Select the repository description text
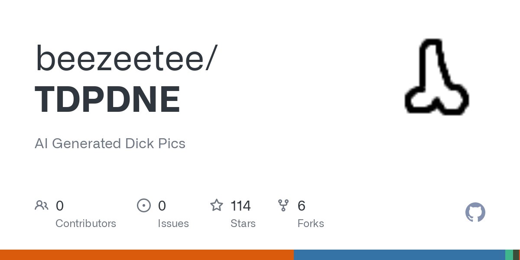 [x=110, y=143]
